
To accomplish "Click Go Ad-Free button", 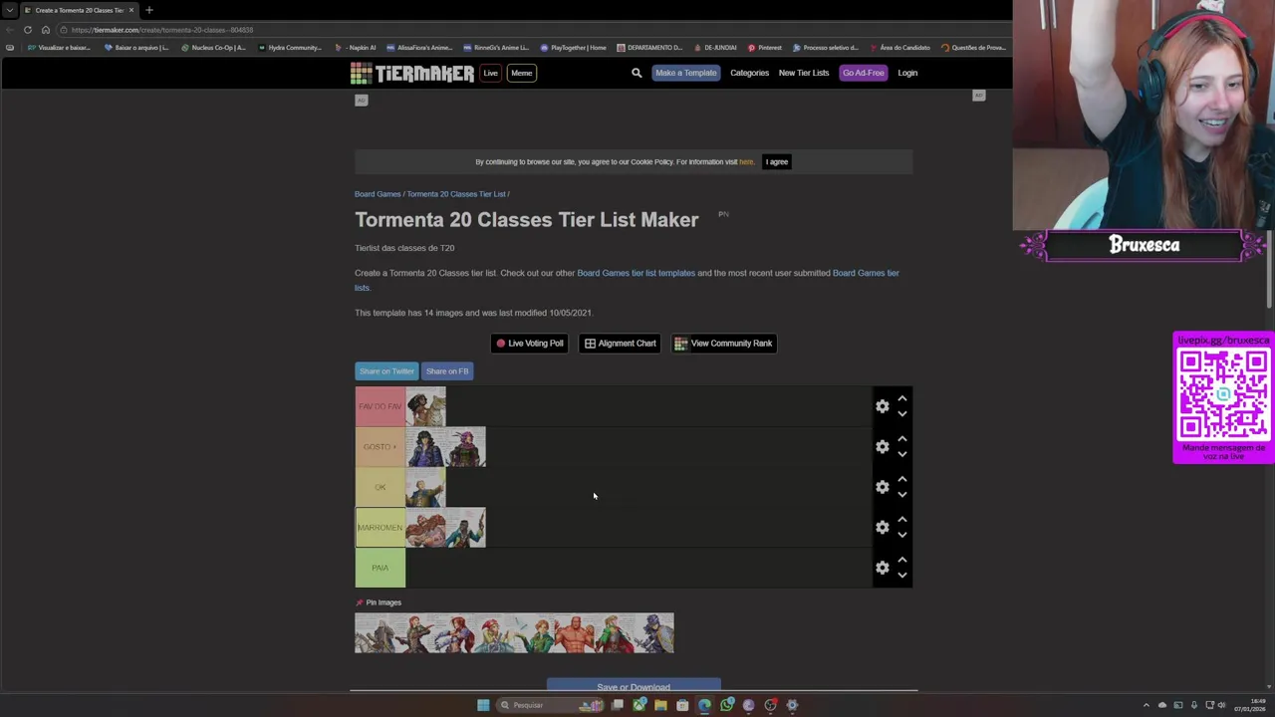I will point(863,73).
